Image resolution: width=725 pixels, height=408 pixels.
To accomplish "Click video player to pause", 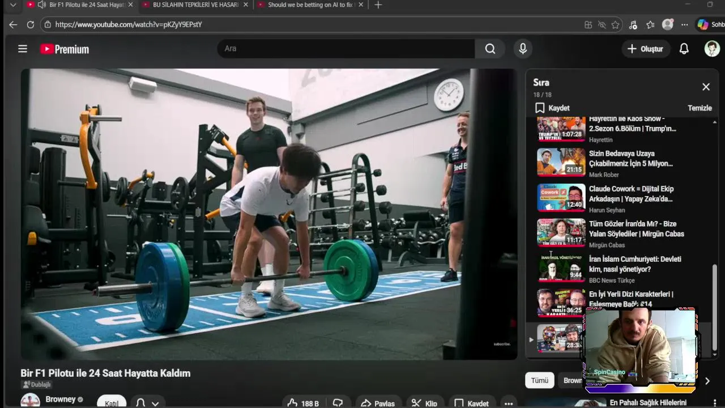I will (269, 214).
